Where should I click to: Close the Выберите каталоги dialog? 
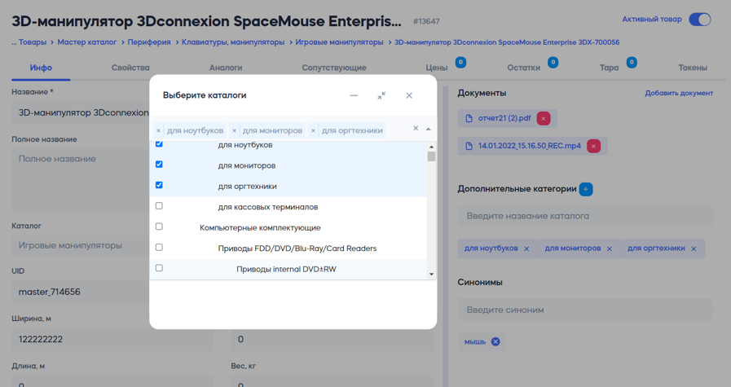pyautogui.click(x=409, y=95)
